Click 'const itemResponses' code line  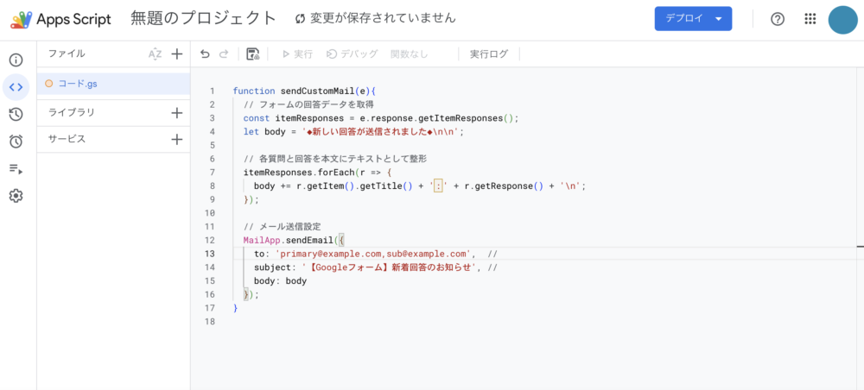[x=381, y=118]
